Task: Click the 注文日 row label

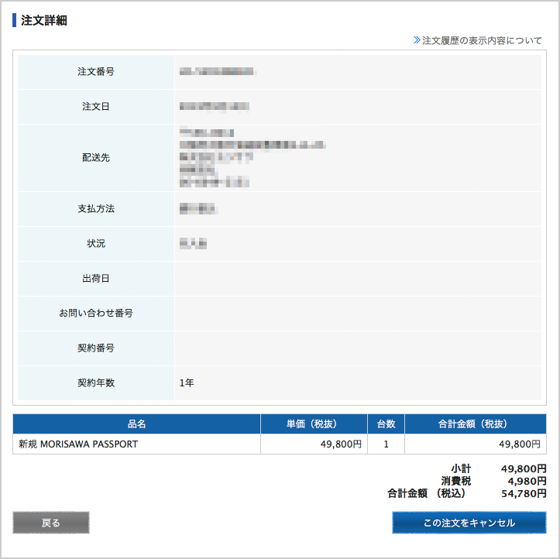Action: click(x=96, y=106)
